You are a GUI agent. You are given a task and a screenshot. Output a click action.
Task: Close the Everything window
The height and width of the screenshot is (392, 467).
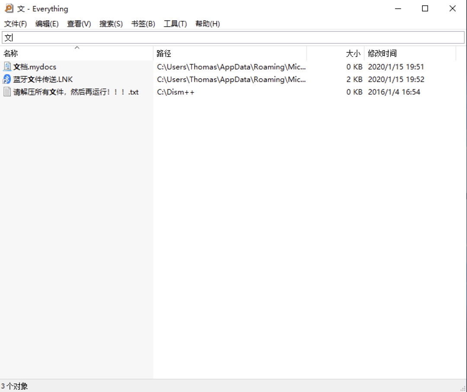pyautogui.click(x=452, y=9)
